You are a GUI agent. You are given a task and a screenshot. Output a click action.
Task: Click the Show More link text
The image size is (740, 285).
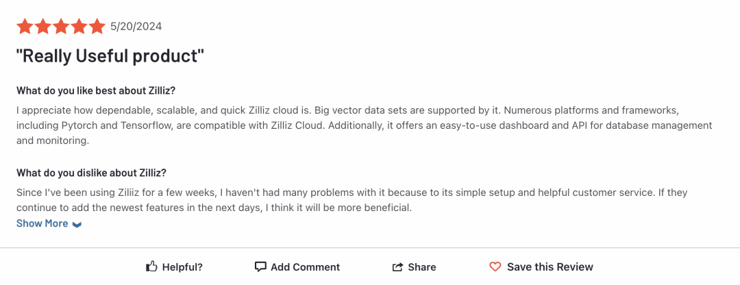tap(42, 223)
